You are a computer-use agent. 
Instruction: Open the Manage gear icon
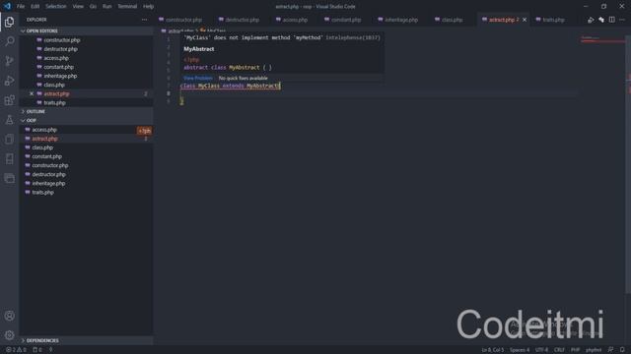click(9, 335)
